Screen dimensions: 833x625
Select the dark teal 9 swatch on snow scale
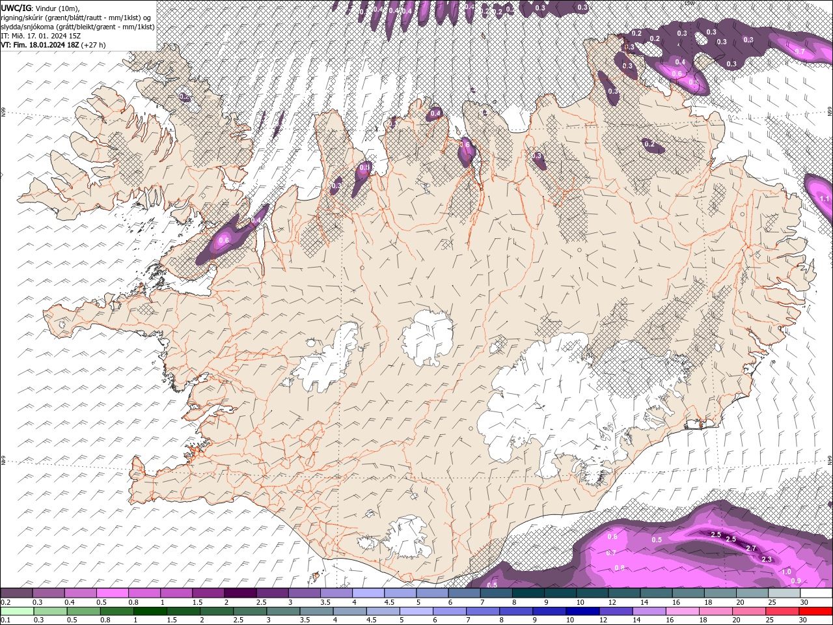[x=527, y=593]
